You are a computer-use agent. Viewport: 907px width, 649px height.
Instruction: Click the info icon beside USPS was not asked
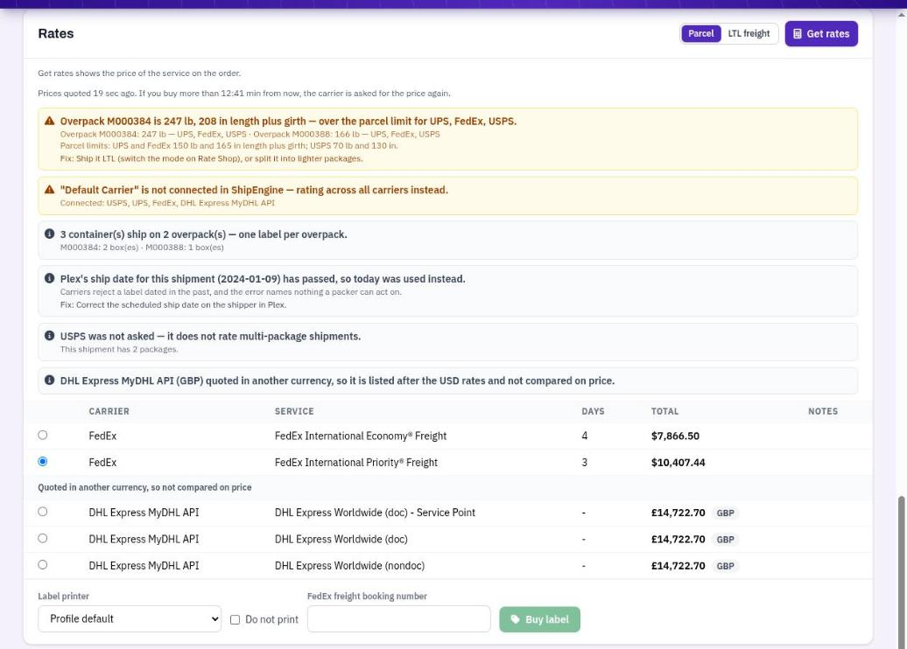50,336
